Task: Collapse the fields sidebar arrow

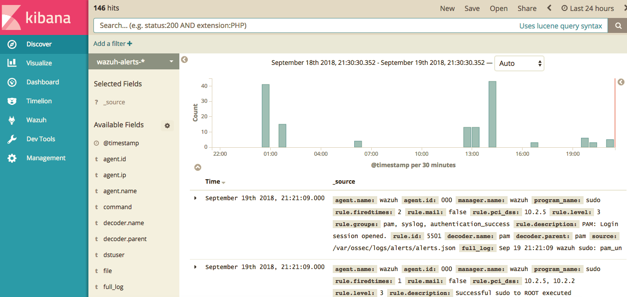Action: pos(184,60)
